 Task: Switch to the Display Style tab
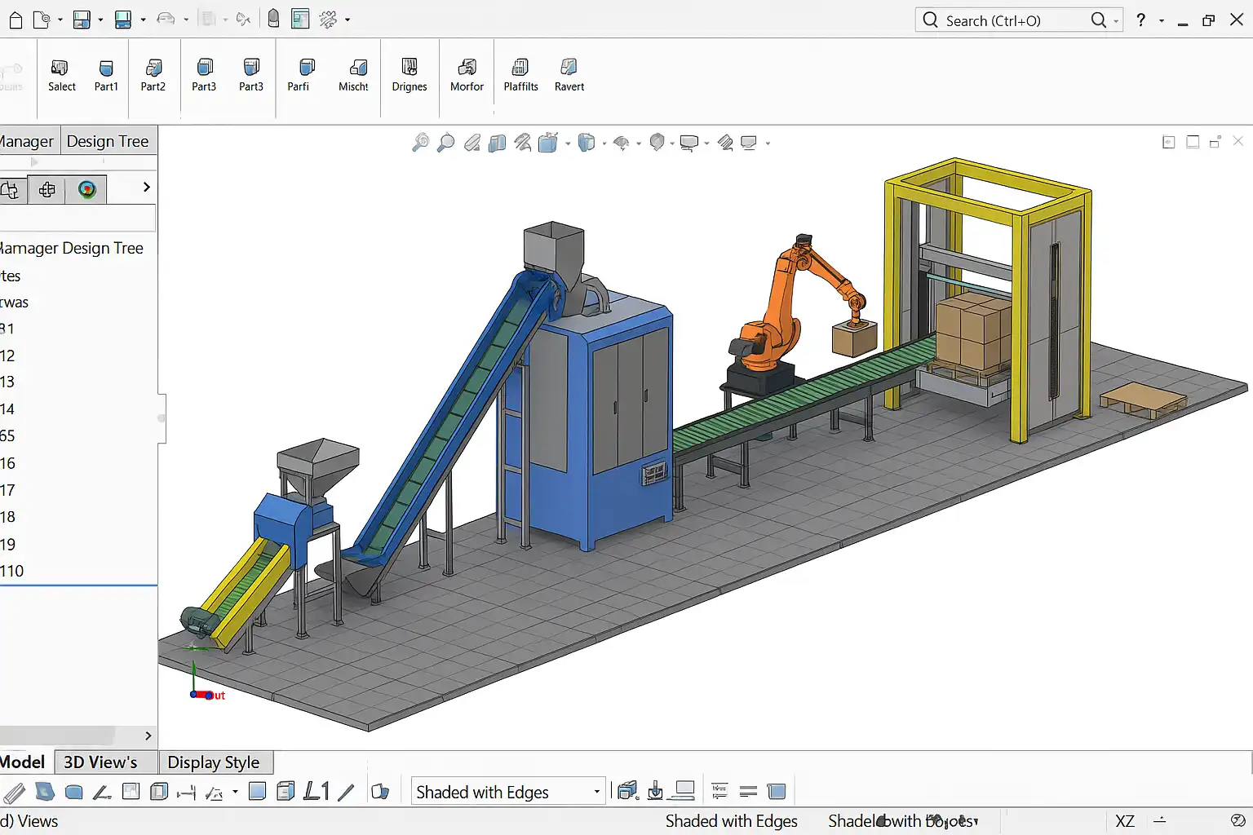coord(213,762)
